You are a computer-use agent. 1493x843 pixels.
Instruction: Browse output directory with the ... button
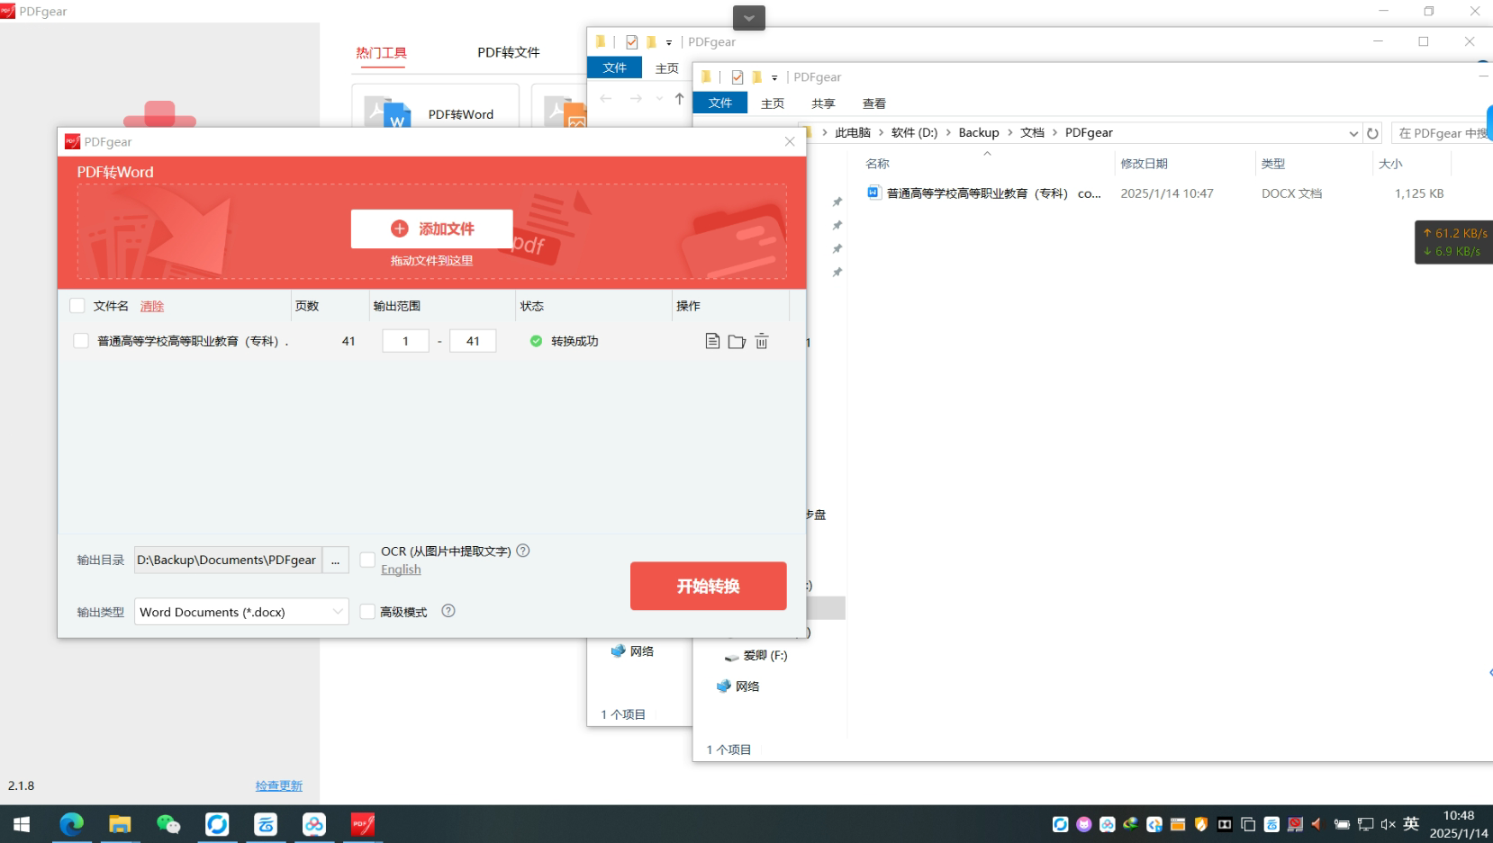click(x=335, y=560)
